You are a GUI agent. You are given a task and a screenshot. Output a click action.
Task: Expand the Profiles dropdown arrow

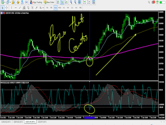[x=10, y=2]
